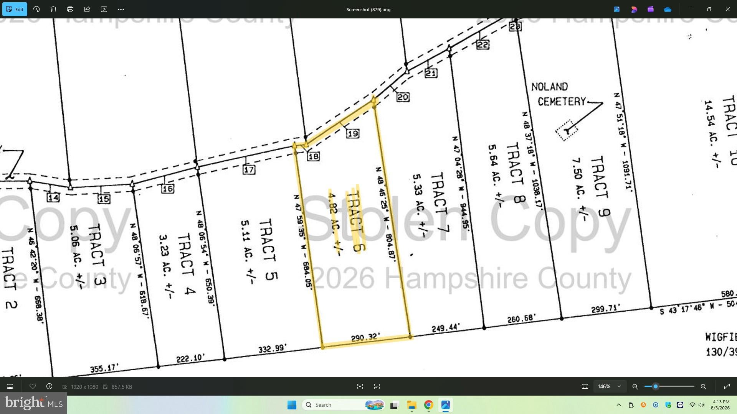Click the Windows Security shield tray icon
Image resolution: width=737 pixels, height=414 pixels.
pos(668,405)
